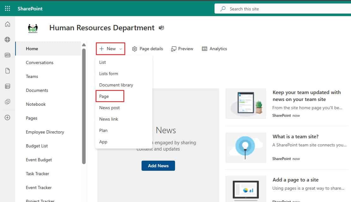
Task: Click the HR site logo
Action: pos(33,28)
